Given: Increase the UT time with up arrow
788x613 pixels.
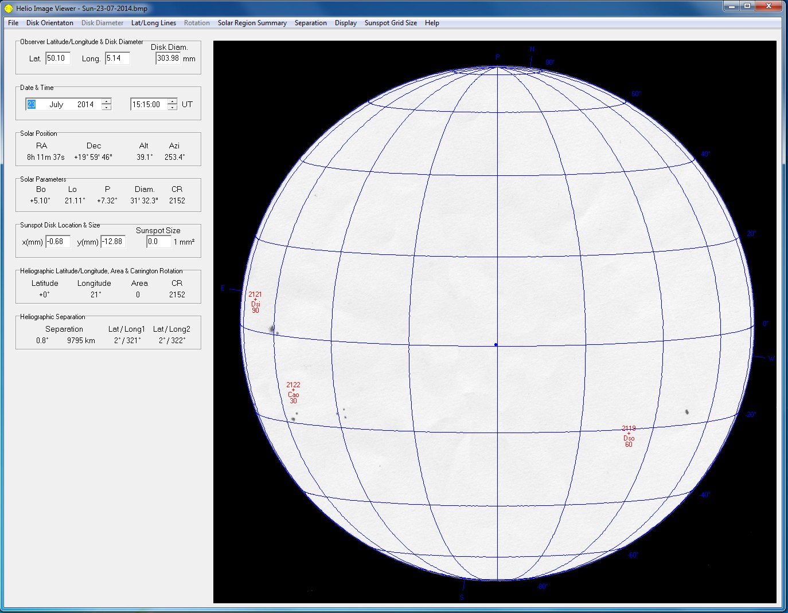Looking at the screenshot, I should [x=173, y=101].
